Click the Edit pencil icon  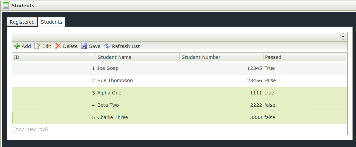(37, 46)
